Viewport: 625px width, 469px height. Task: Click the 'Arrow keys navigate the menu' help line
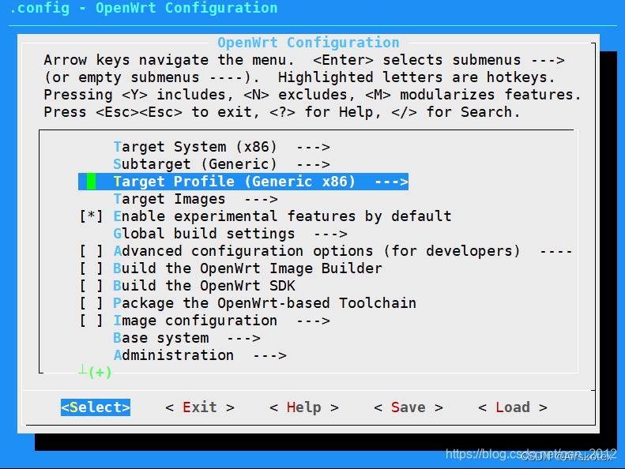point(304,60)
